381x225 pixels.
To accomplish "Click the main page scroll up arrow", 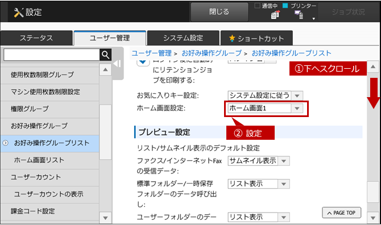I will (x=373, y=66).
